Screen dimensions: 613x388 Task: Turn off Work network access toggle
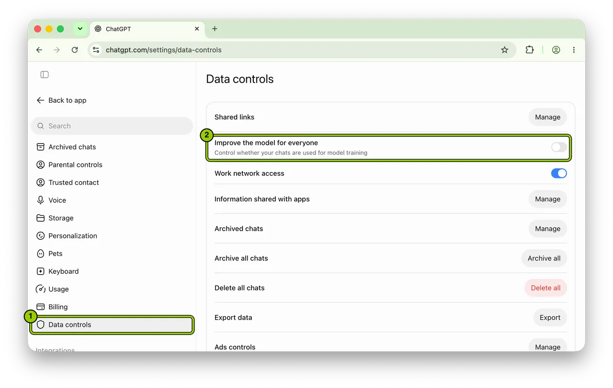559,173
